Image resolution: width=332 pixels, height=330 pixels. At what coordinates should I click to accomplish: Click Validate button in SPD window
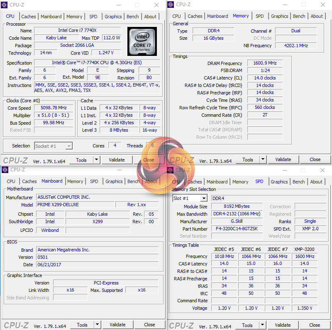[x=283, y=325]
